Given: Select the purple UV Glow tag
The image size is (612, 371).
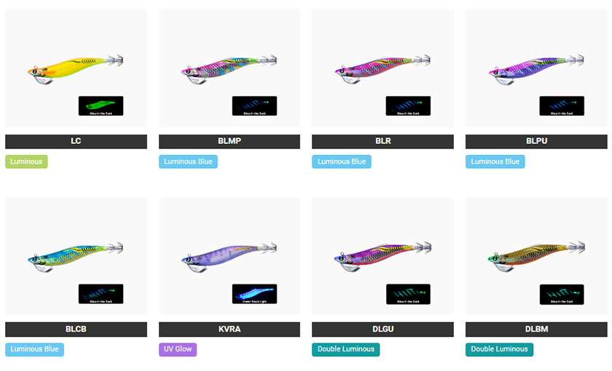Looking at the screenshot, I should tap(178, 349).
